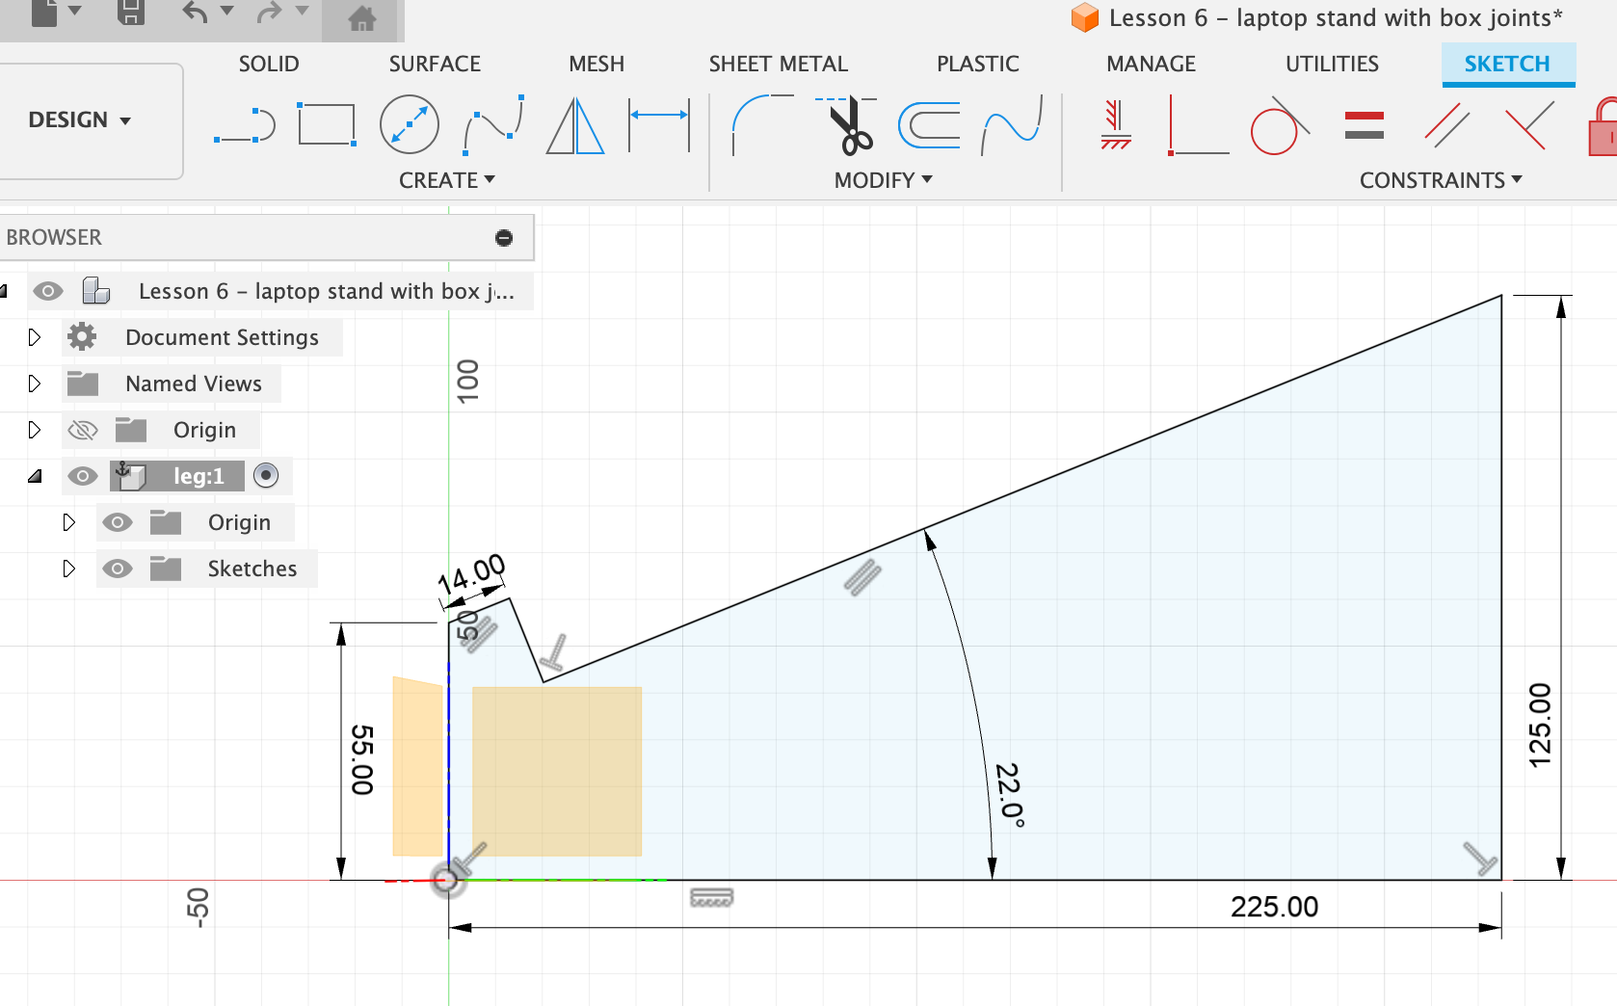
Task: Expand Document Settings in browser
Action: 35,337
